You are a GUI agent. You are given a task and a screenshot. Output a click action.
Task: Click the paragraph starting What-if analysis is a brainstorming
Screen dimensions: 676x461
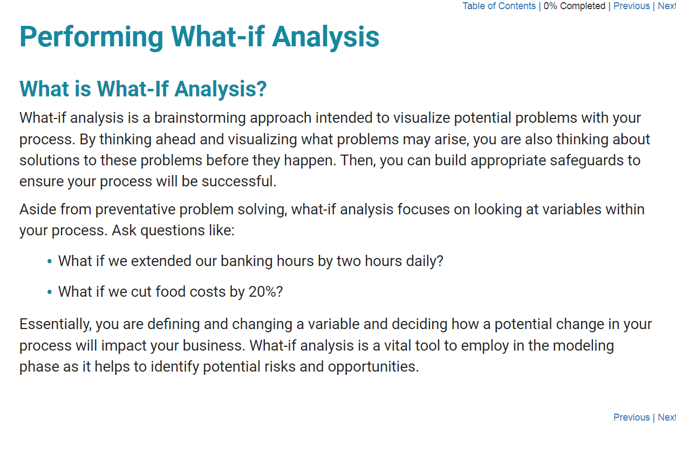pos(335,150)
